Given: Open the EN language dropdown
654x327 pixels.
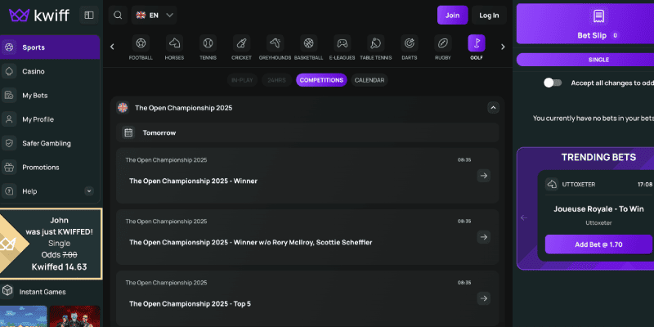Looking at the screenshot, I should pos(154,16).
